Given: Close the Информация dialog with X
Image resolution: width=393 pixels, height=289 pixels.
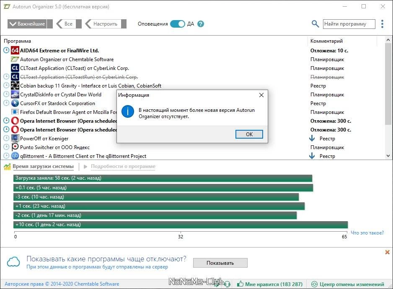Looking at the screenshot, I should coord(261,95).
